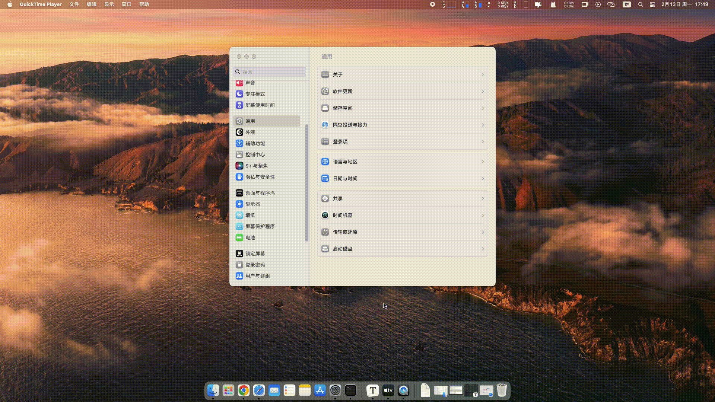Image resolution: width=715 pixels, height=402 pixels.
Task: Click the sidebar scrollbar thumb
Action: point(306,182)
